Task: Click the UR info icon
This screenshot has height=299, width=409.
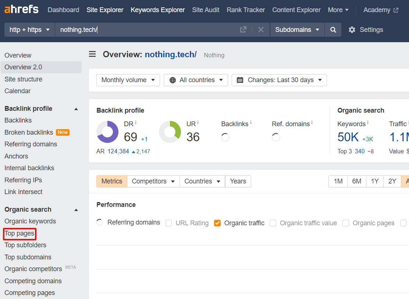Action: click(x=198, y=122)
